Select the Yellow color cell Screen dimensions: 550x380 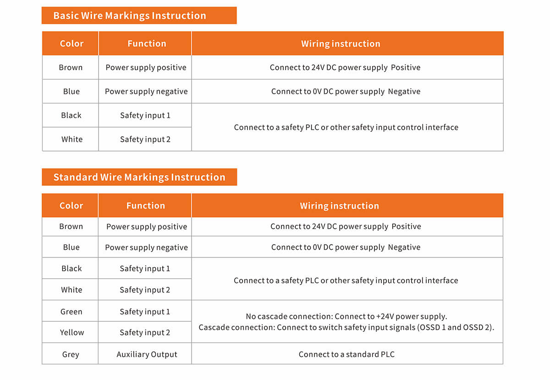pyautogui.click(x=72, y=332)
